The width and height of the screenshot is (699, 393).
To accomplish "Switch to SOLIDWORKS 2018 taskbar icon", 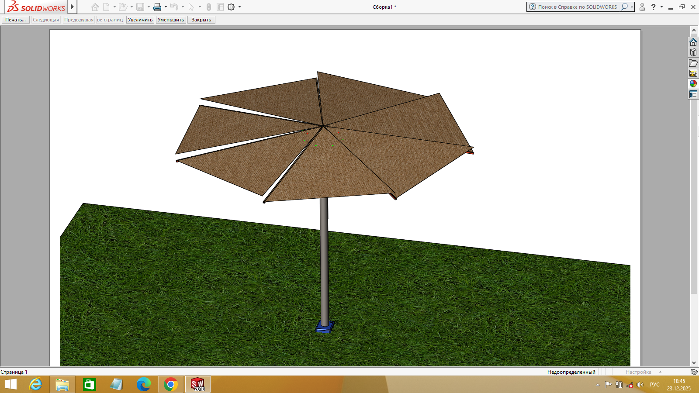I will (198, 385).
